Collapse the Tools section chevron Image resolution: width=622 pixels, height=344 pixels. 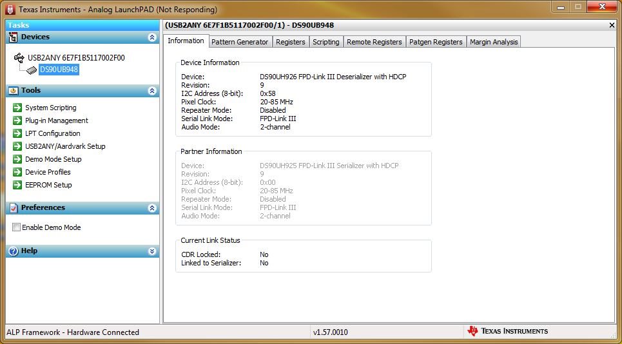click(x=152, y=91)
